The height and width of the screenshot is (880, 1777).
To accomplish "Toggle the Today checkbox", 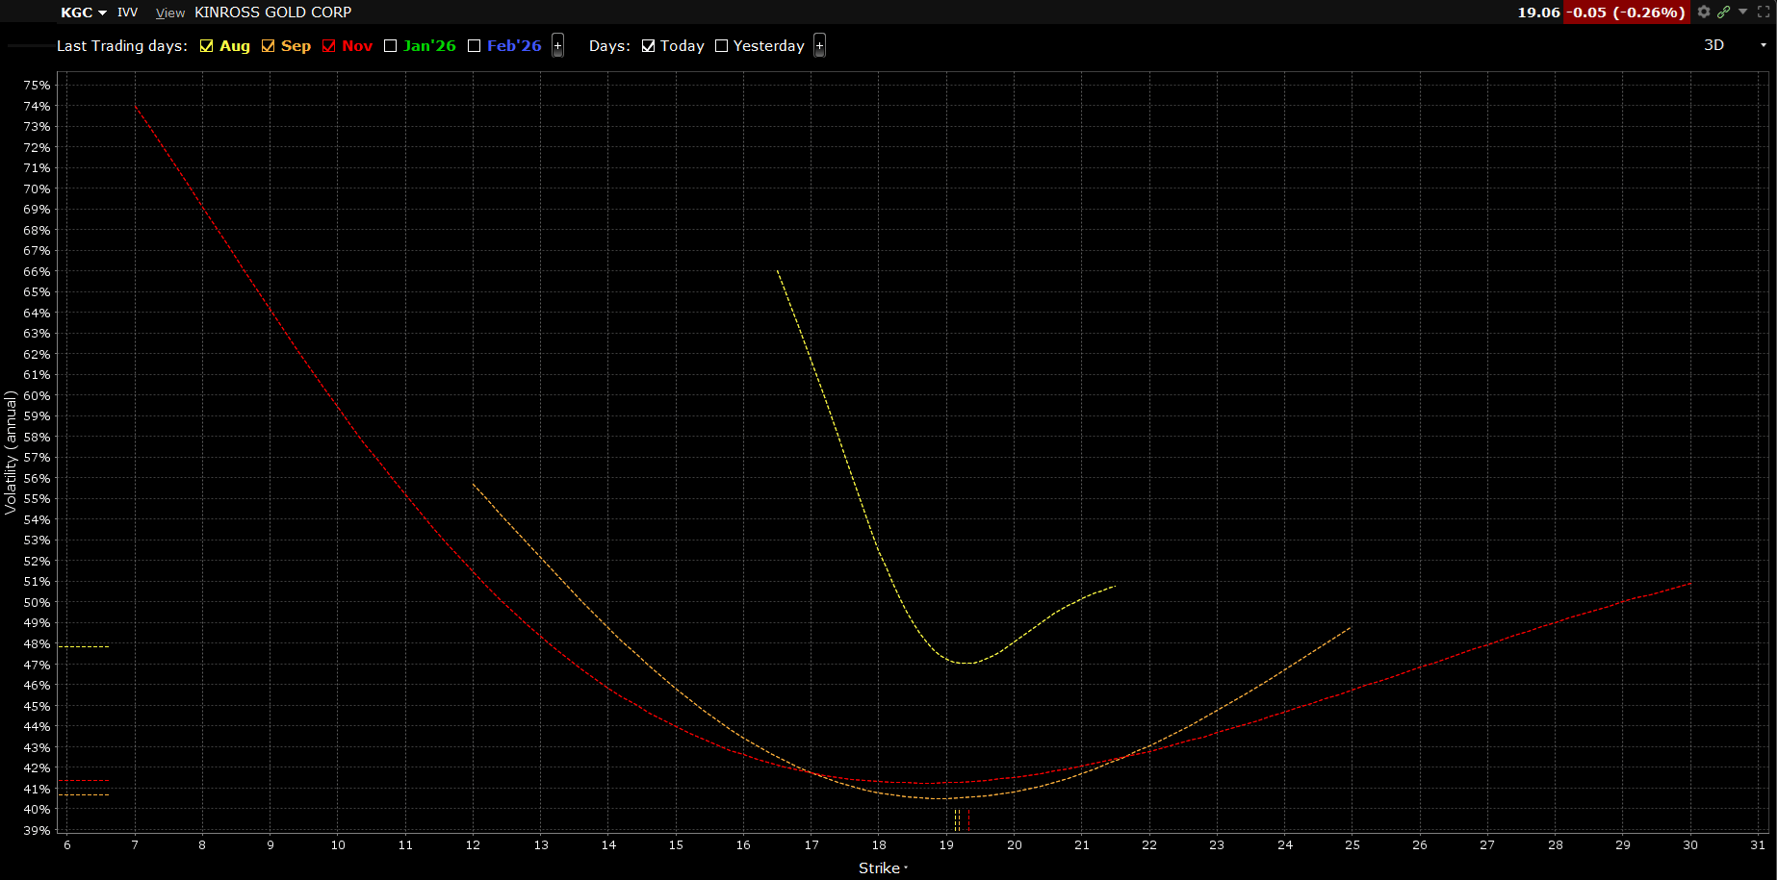I will click(x=648, y=46).
